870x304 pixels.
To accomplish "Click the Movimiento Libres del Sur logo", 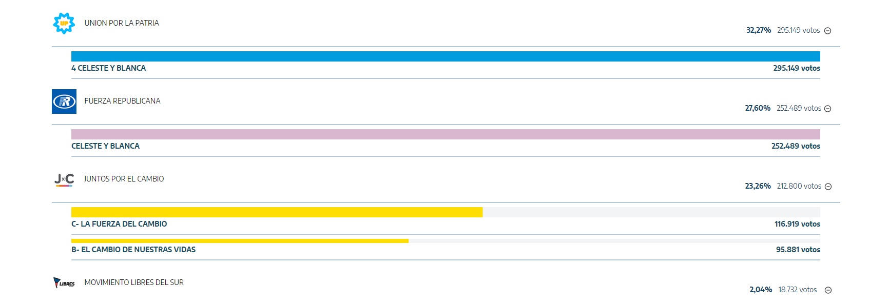I will click(64, 283).
